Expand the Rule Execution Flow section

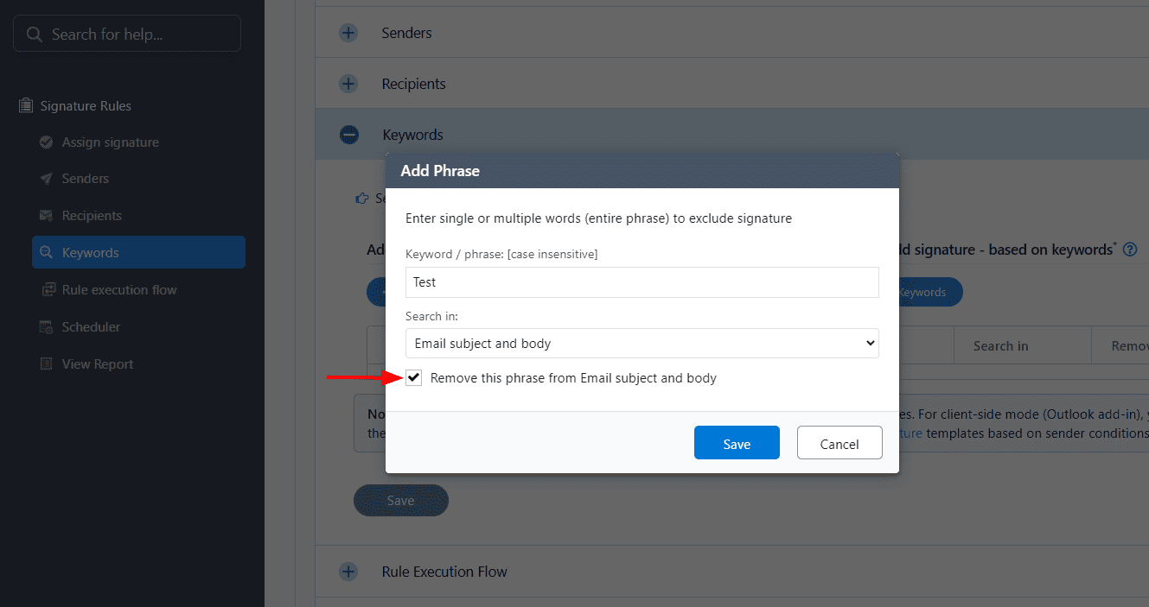(348, 572)
